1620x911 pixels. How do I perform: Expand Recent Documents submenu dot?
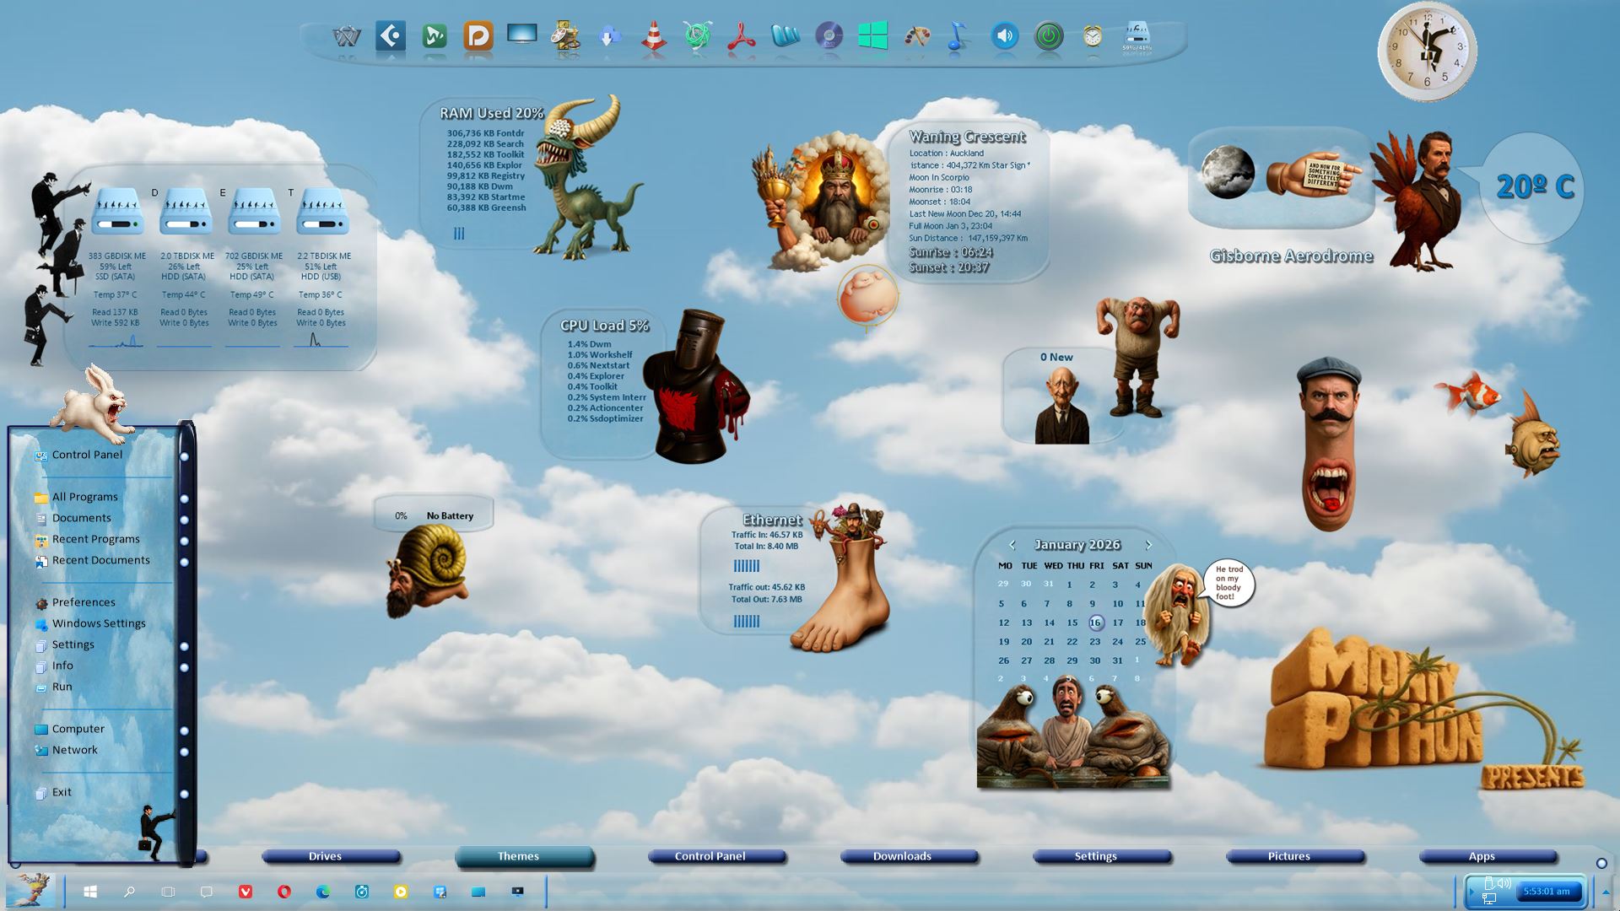184,562
